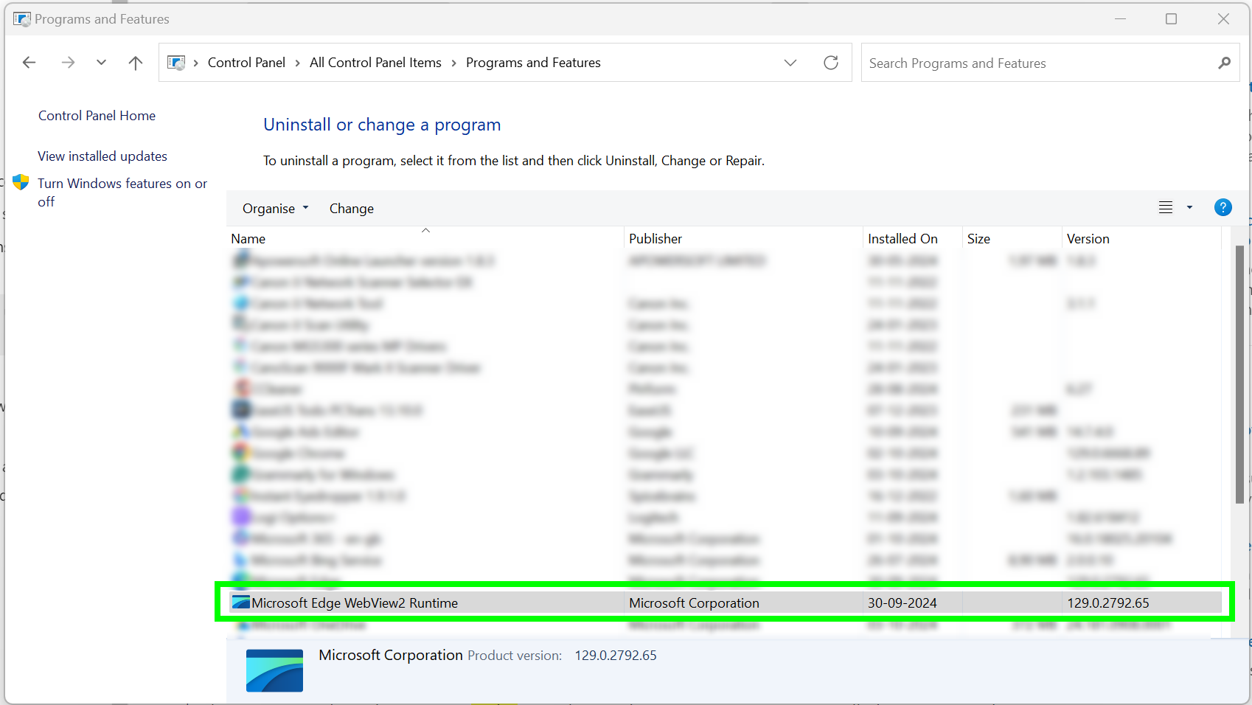Open View installed updates link

pyautogui.click(x=102, y=156)
